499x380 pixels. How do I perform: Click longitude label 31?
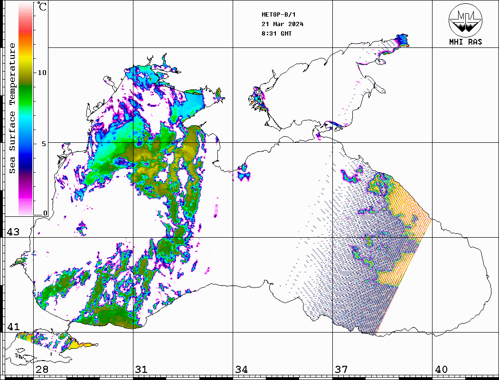pos(141,370)
